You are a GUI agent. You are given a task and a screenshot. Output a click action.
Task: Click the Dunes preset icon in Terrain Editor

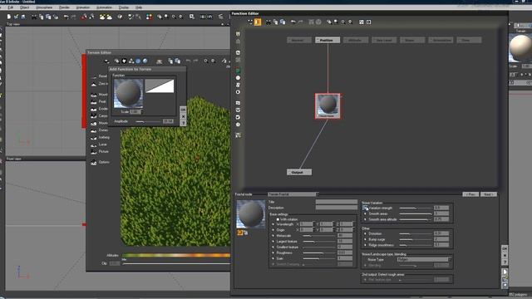[x=94, y=130]
